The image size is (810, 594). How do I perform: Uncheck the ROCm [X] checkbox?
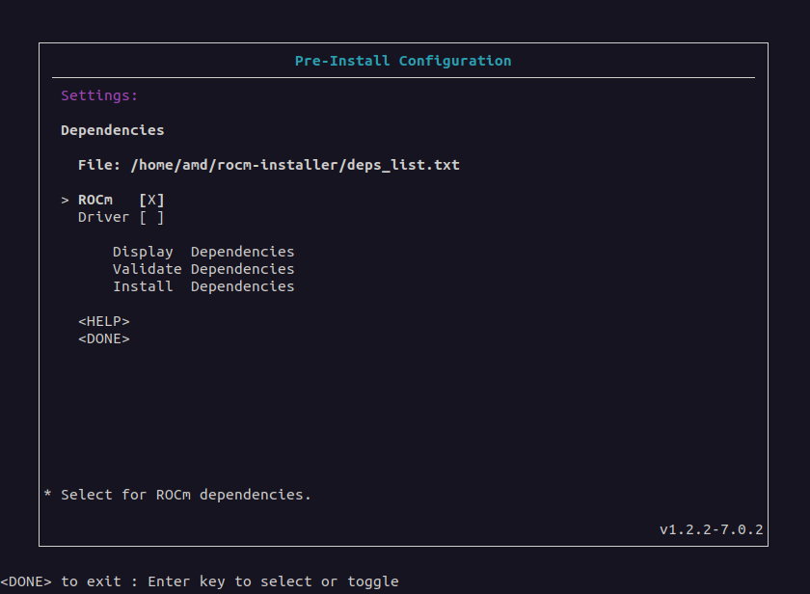(151, 200)
